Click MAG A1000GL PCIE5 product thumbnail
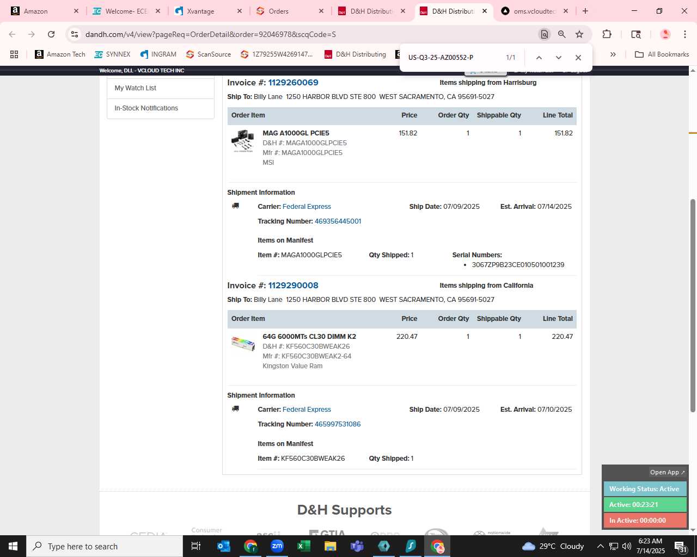The image size is (697, 557). (x=242, y=140)
